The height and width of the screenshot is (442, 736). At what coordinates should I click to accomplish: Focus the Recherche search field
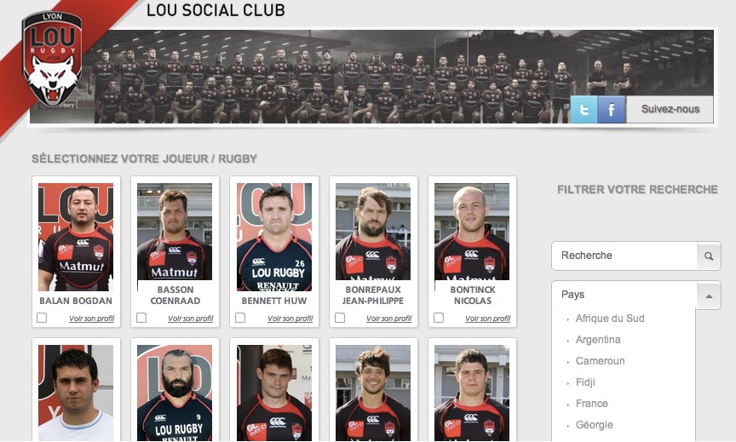[x=624, y=255]
